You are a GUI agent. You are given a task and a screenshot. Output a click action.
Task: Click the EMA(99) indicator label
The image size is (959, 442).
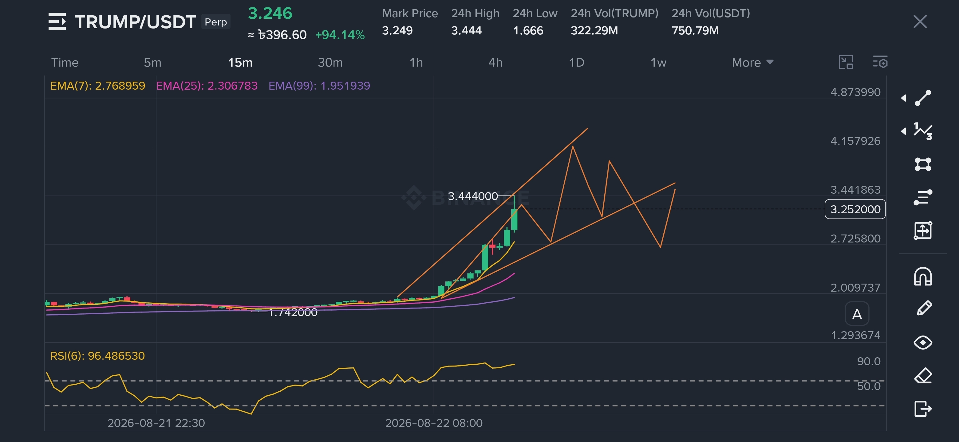(319, 86)
